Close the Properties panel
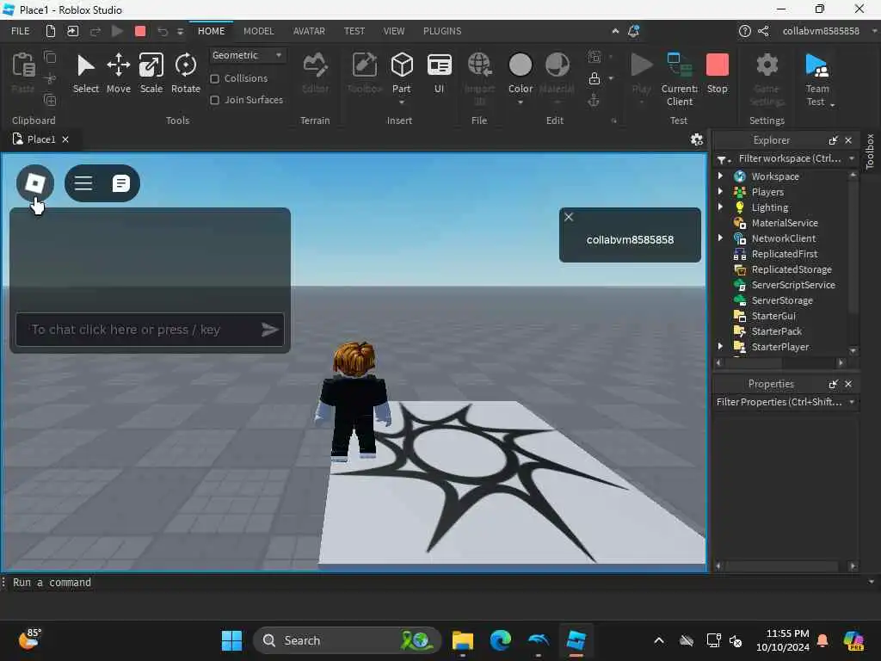Screen dimensions: 881x661 click(x=848, y=384)
